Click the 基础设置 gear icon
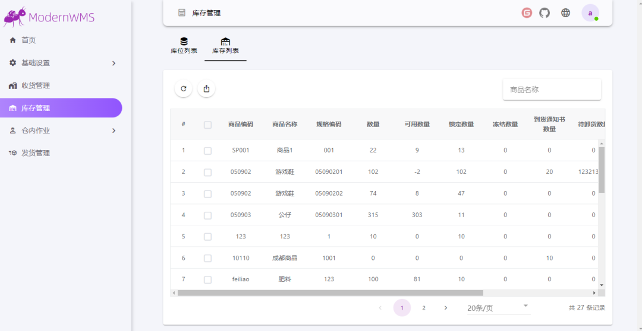This screenshot has height=331, width=642. click(x=12, y=63)
